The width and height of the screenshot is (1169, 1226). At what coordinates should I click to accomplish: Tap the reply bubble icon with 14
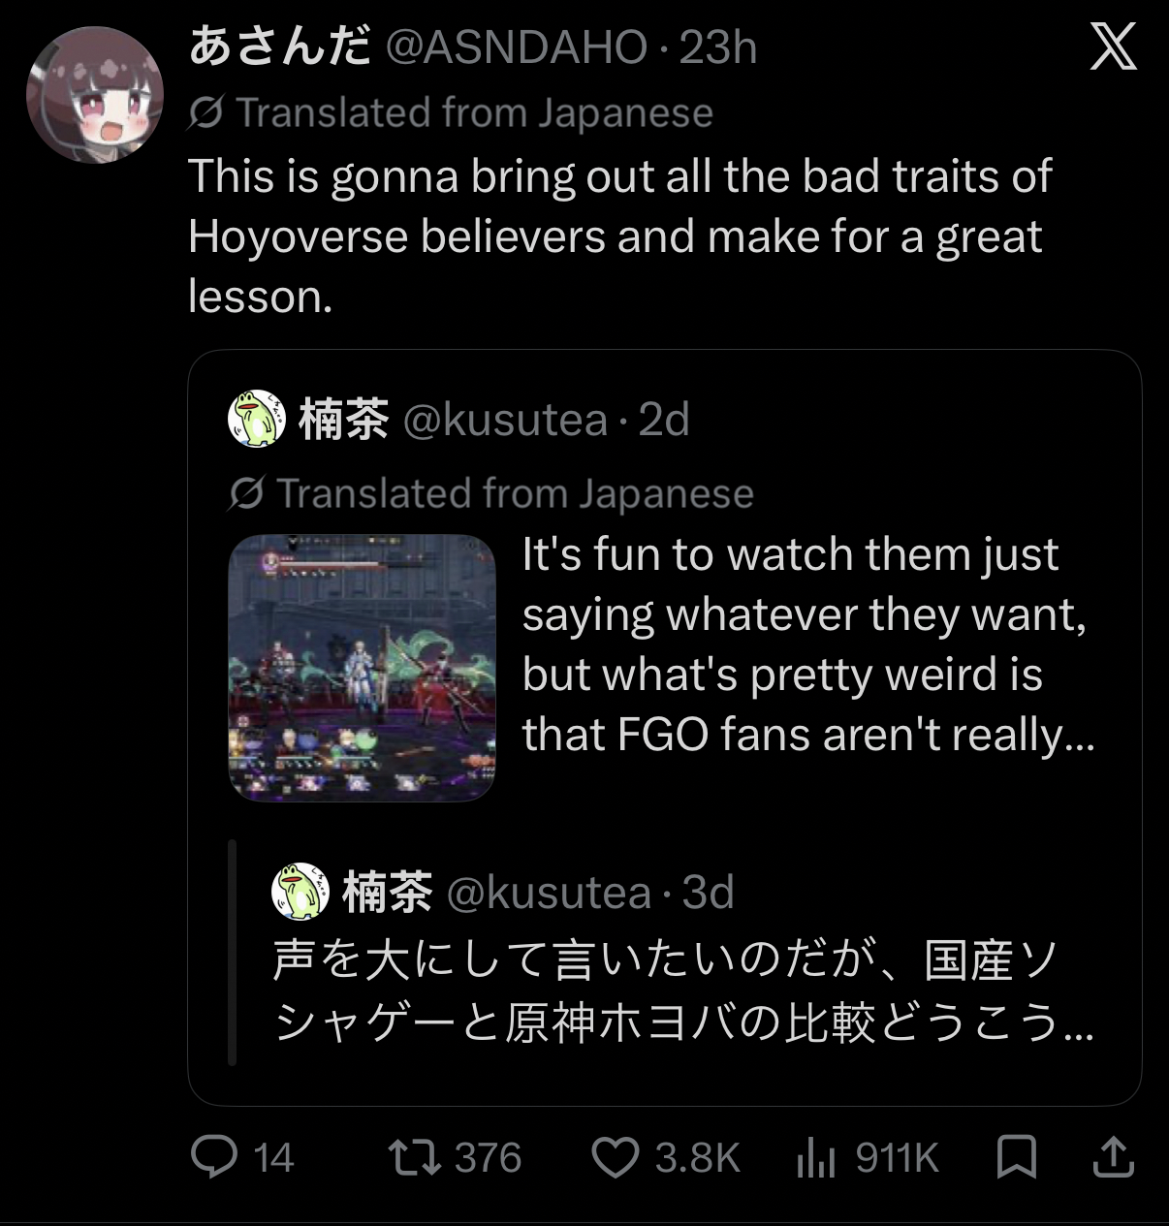[214, 1156]
